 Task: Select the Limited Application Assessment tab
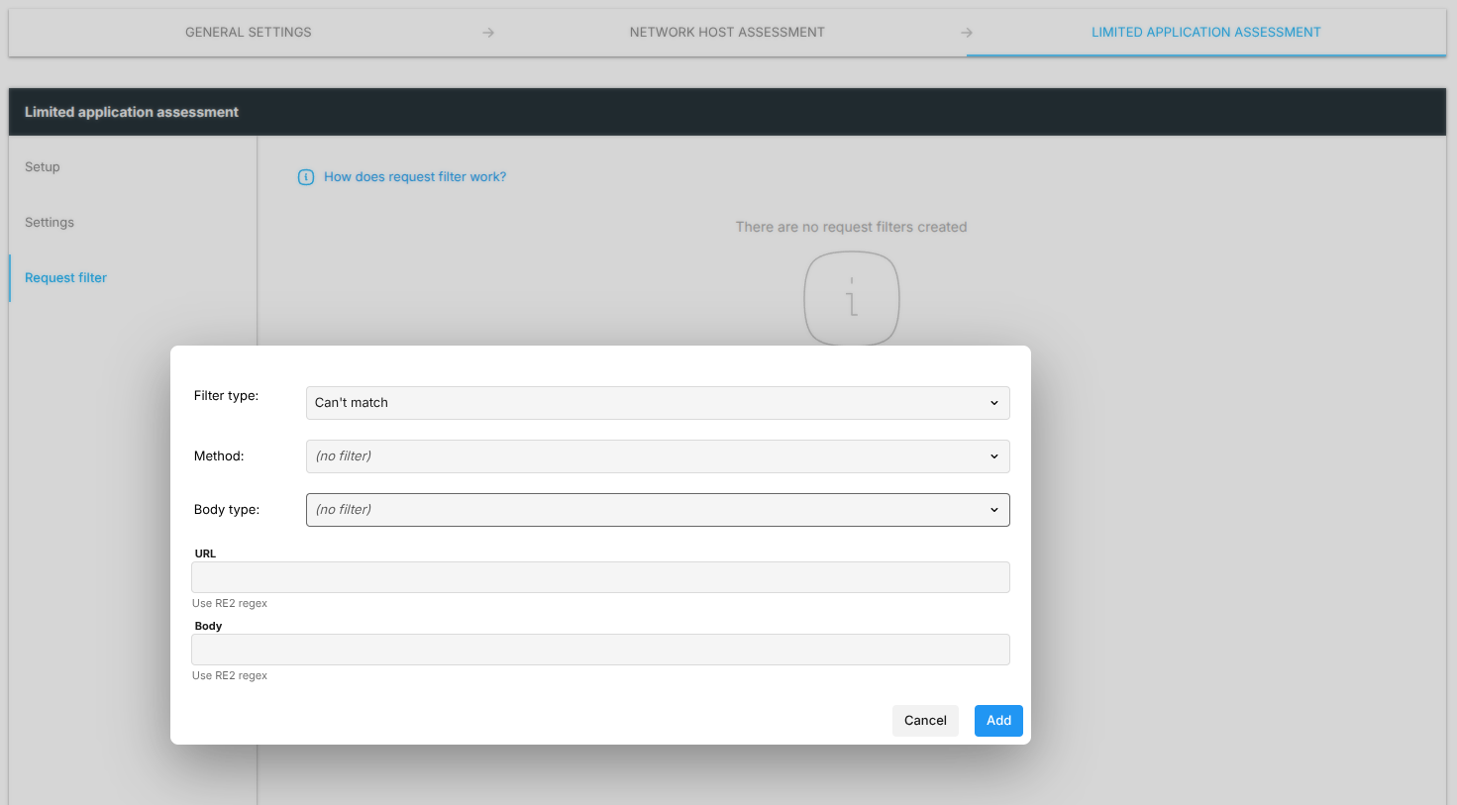(x=1205, y=33)
